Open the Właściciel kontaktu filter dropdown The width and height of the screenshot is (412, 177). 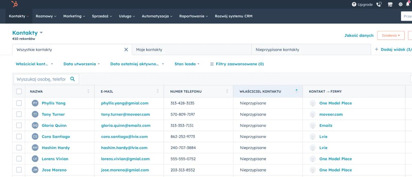tap(34, 64)
